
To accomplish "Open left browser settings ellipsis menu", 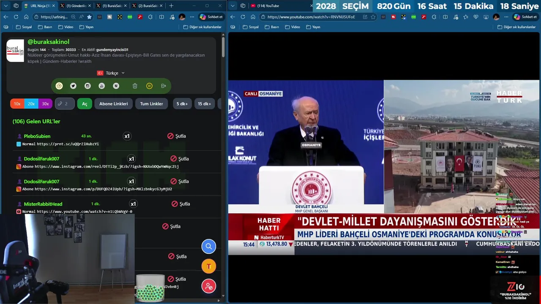I will [x=192, y=17].
